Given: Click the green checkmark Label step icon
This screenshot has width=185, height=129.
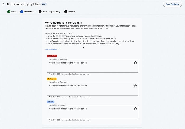Looking at the screenshot, I should click(x=9, y=12).
